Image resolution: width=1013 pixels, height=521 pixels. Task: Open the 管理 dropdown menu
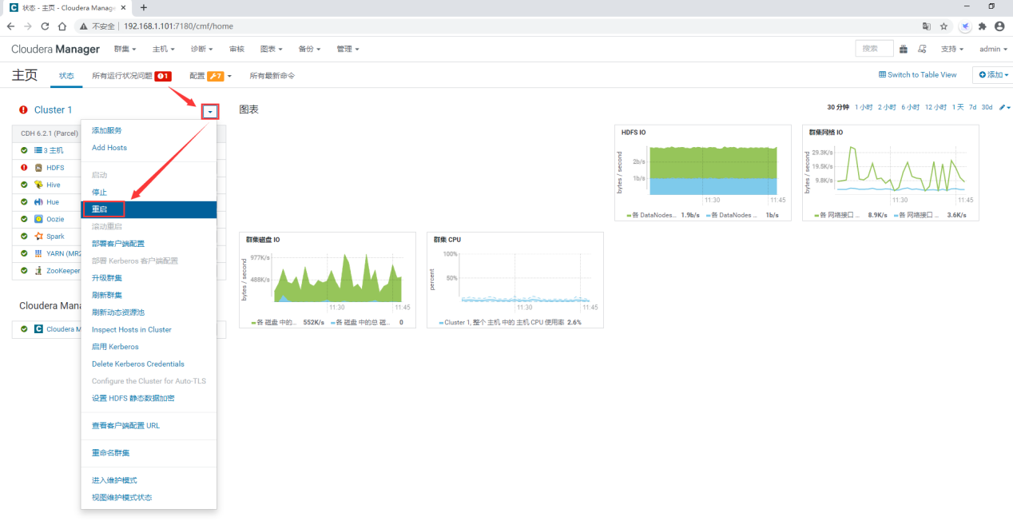click(x=348, y=49)
